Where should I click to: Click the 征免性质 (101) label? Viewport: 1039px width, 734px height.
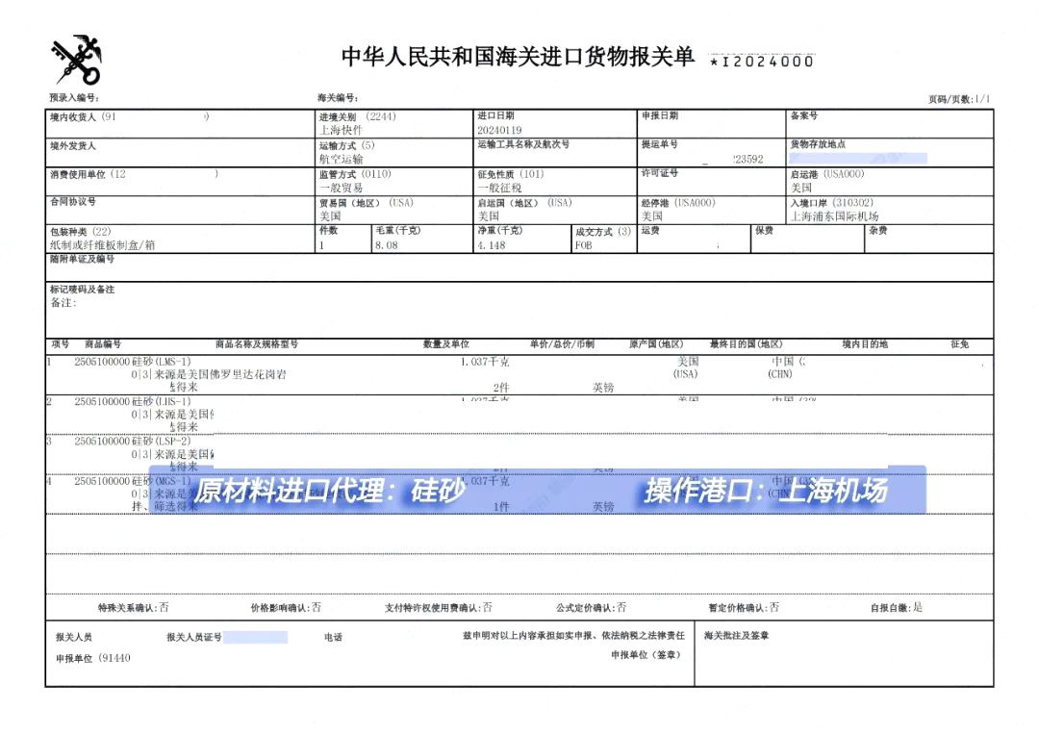click(510, 174)
